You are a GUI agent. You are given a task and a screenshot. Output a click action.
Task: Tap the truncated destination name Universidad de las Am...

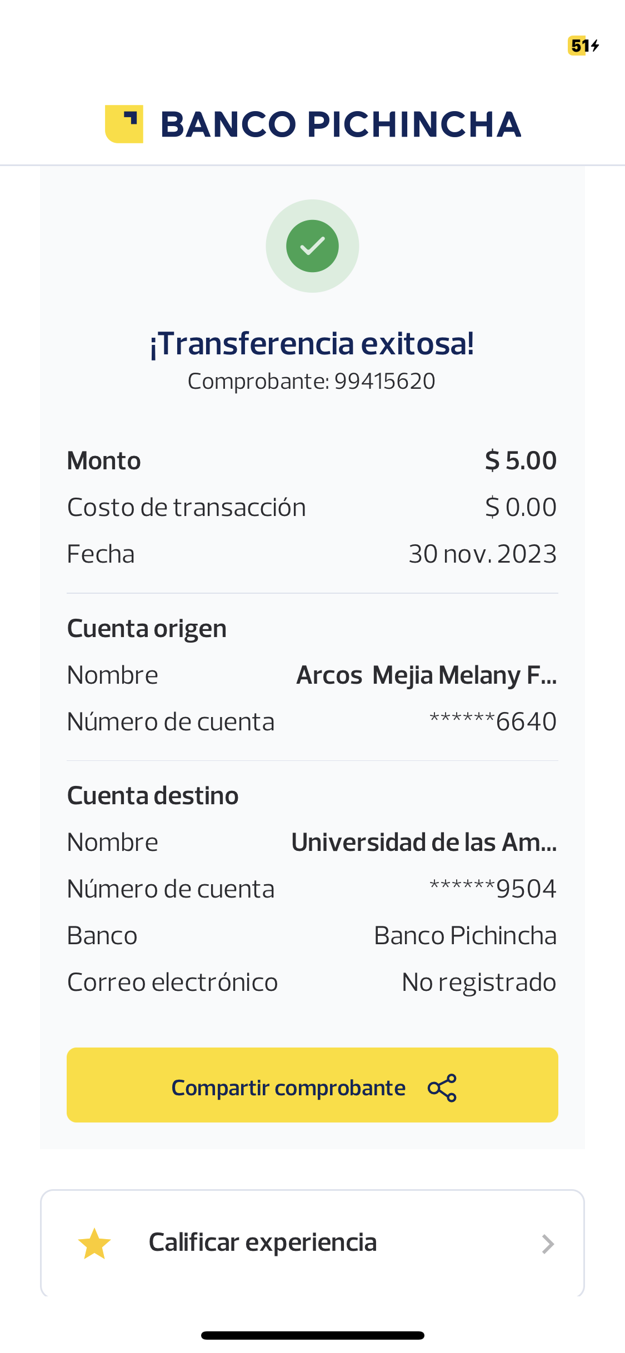424,843
